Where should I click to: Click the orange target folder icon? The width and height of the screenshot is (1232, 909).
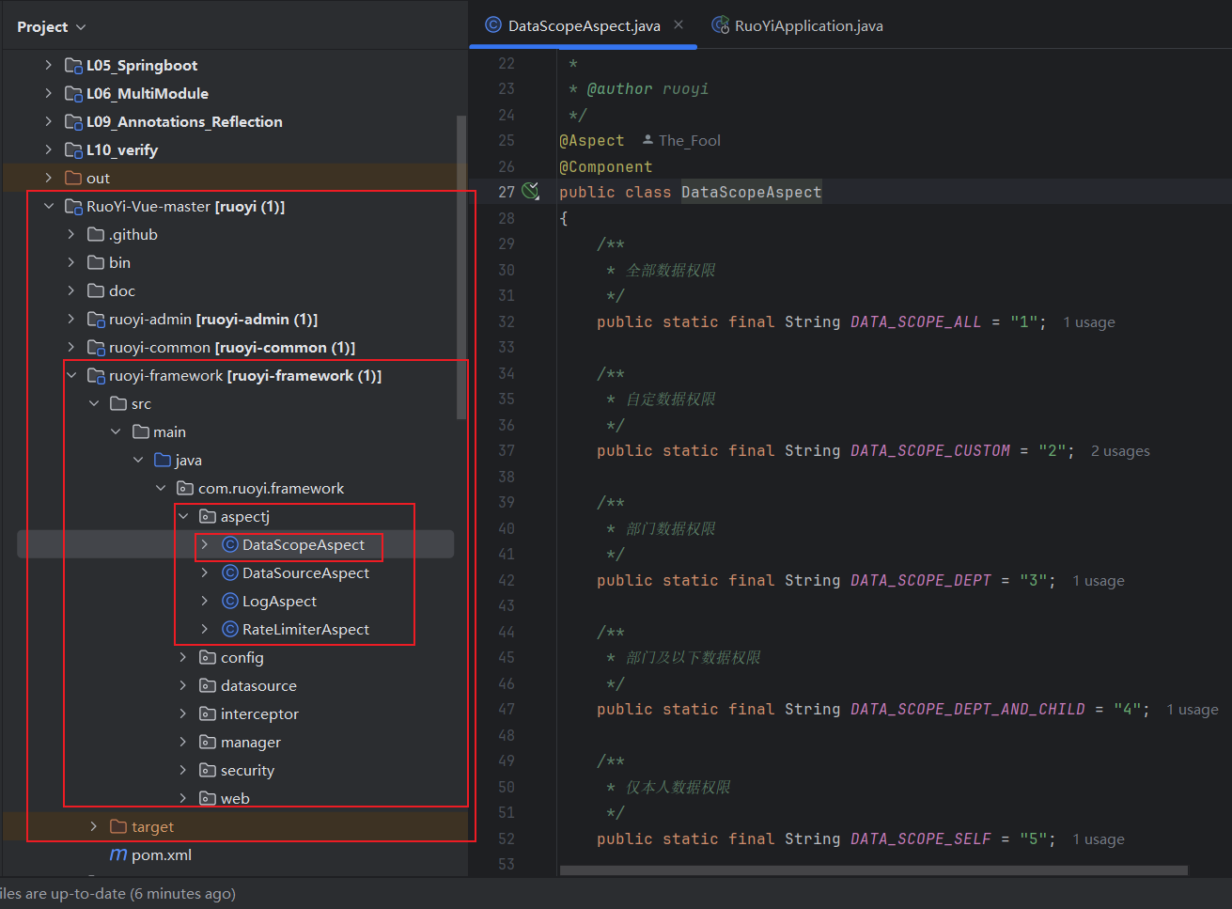click(x=118, y=827)
